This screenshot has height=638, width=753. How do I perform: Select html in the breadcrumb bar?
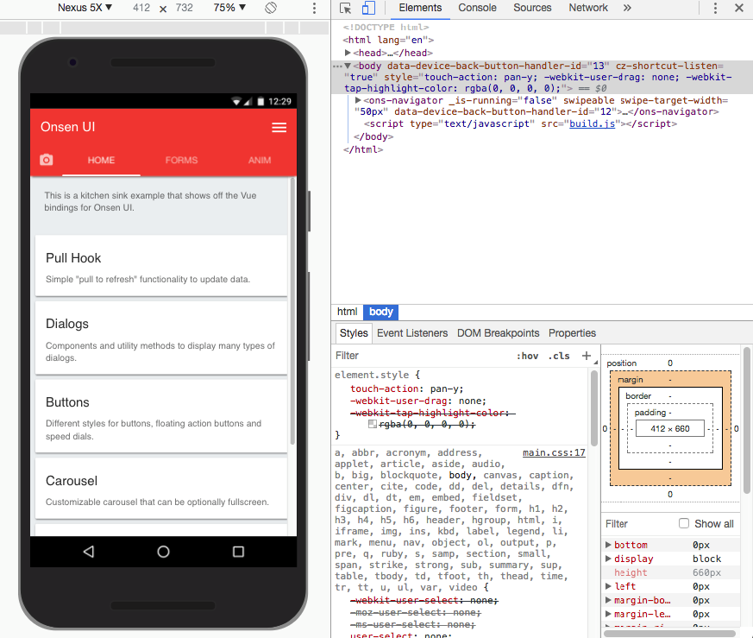click(x=348, y=312)
